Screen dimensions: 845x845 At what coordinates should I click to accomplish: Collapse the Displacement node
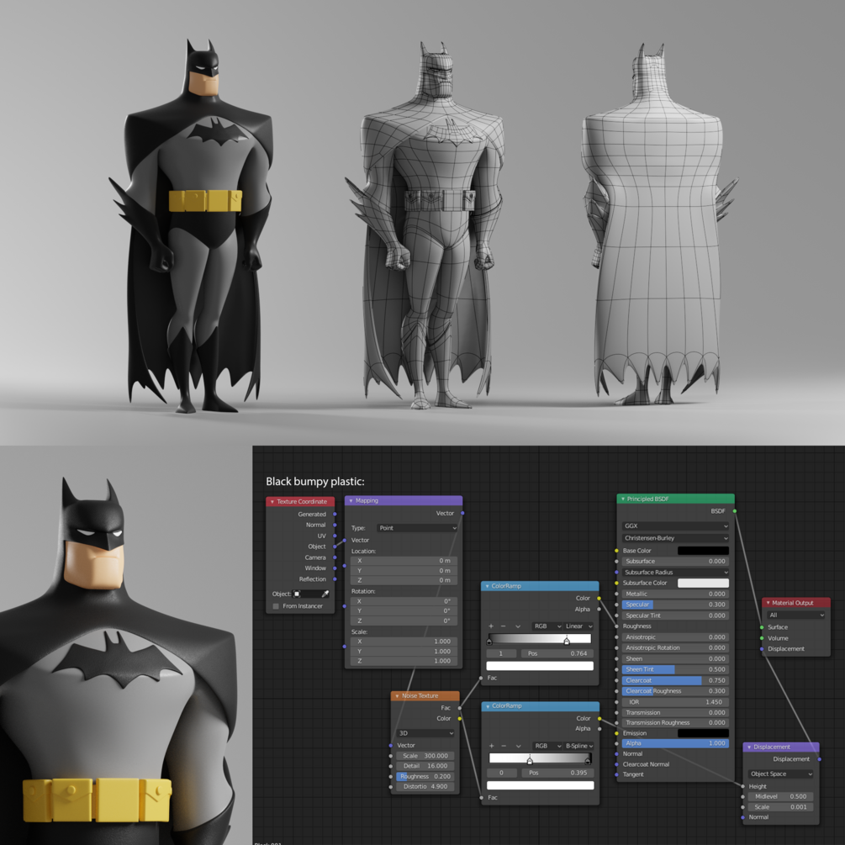point(749,747)
